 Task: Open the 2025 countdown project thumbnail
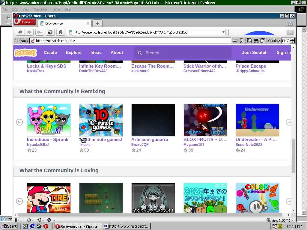coord(205,198)
